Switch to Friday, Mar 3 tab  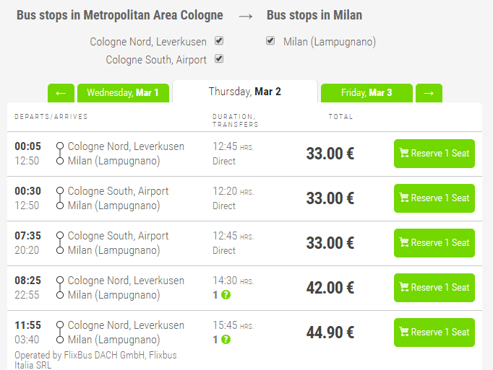point(366,93)
